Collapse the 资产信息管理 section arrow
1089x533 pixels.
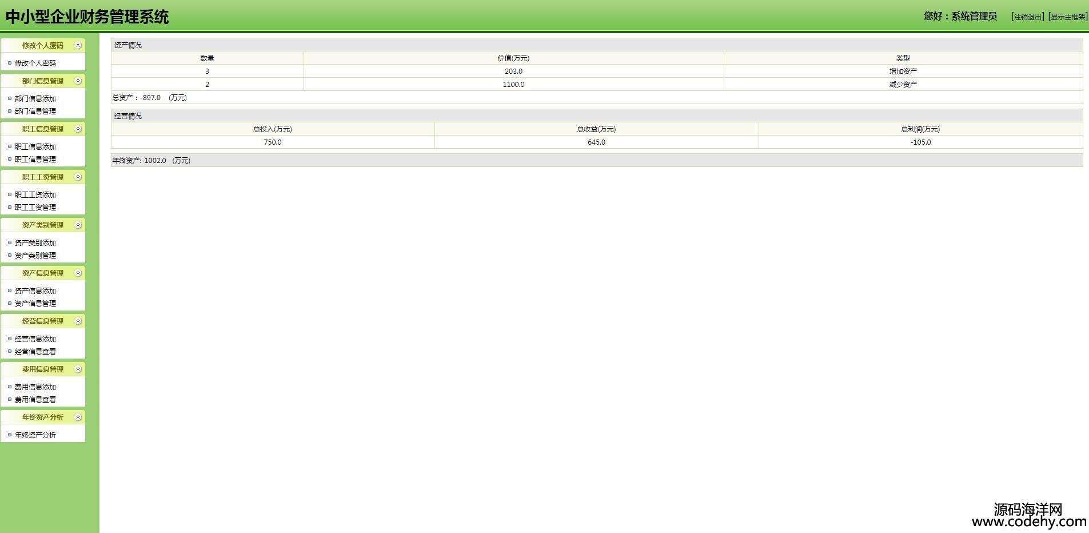[78, 273]
